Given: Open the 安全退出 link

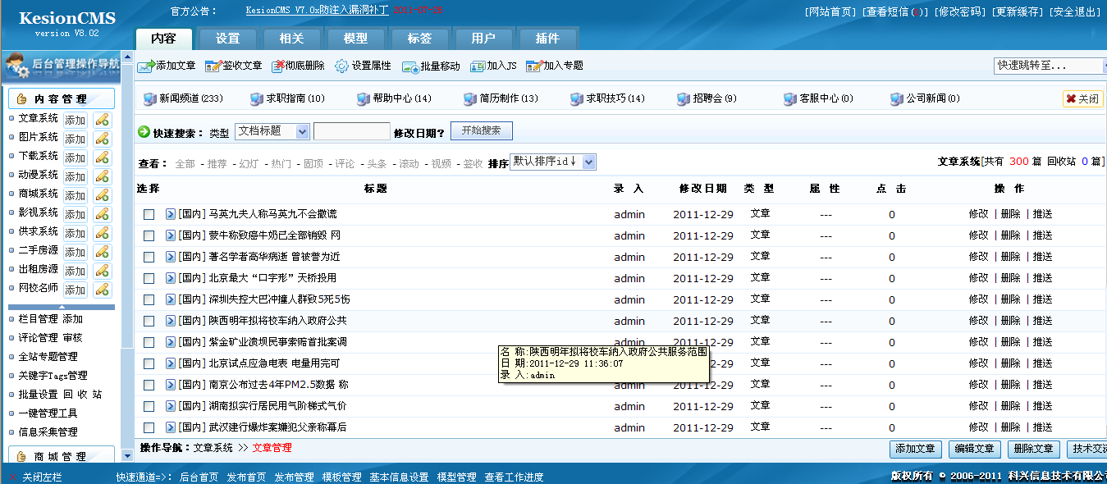Looking at the screenshot, I should click(1075, 11).
